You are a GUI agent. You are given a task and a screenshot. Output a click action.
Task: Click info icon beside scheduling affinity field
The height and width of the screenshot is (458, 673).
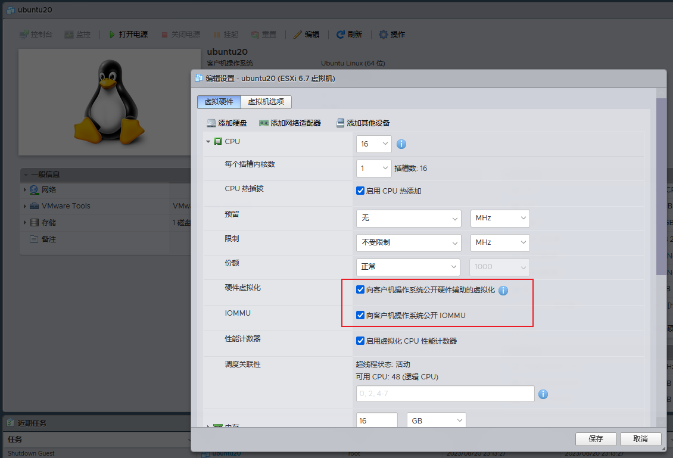(x=543, y=394)
